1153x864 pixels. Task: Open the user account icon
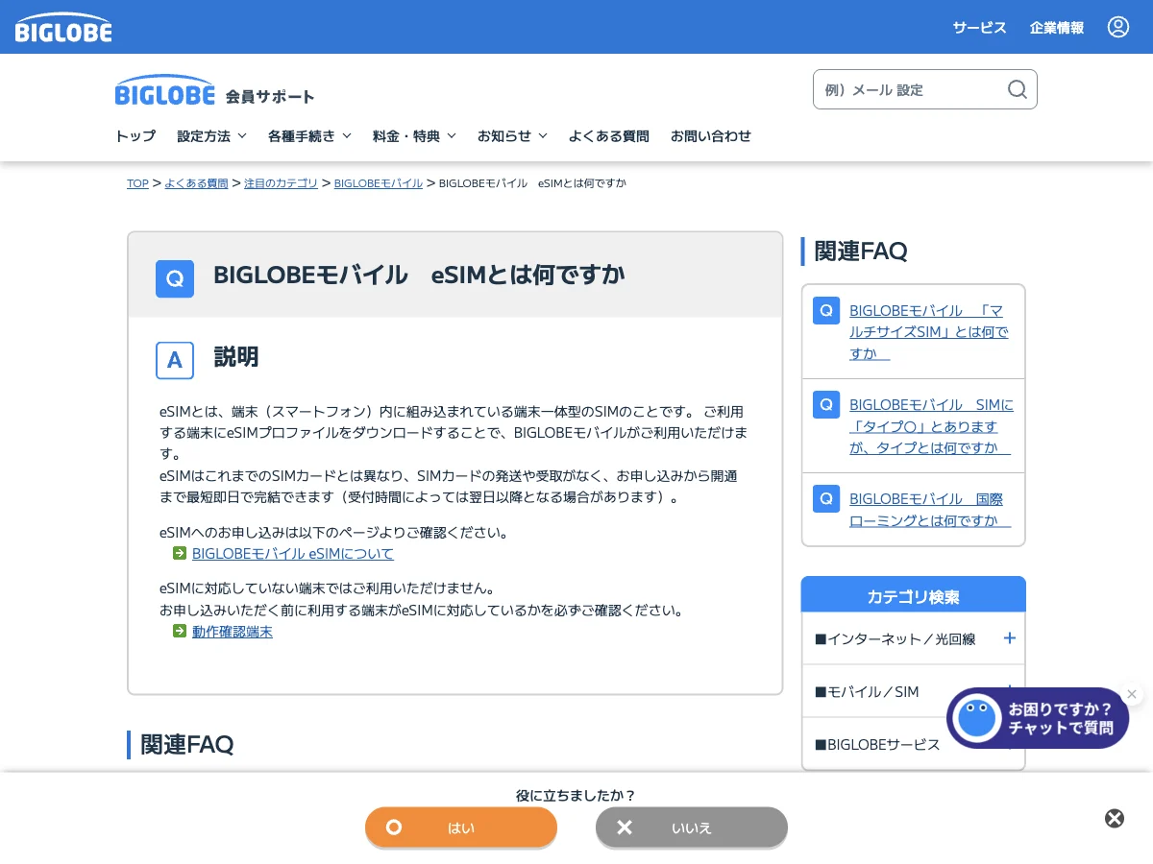(1118, 27)
